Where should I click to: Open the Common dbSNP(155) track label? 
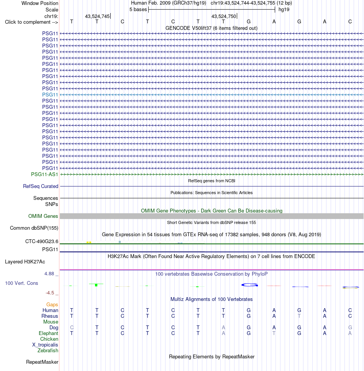(x=34, y=228)
